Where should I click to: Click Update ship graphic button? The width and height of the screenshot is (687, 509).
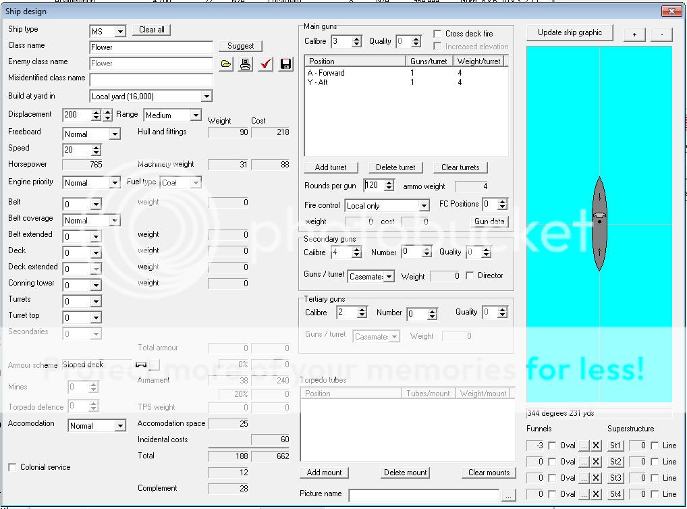click(570, 33)
